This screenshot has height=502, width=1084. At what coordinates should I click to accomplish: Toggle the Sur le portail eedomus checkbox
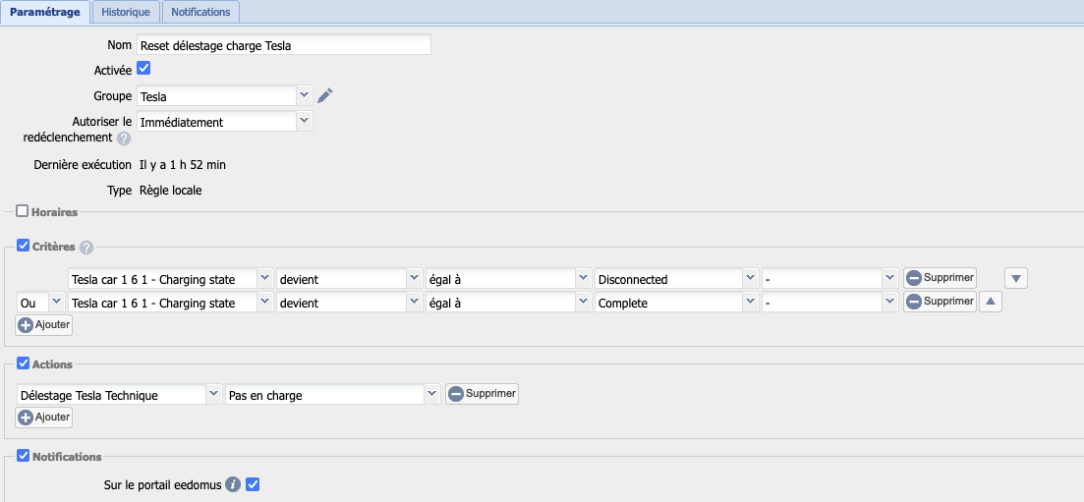253,484
